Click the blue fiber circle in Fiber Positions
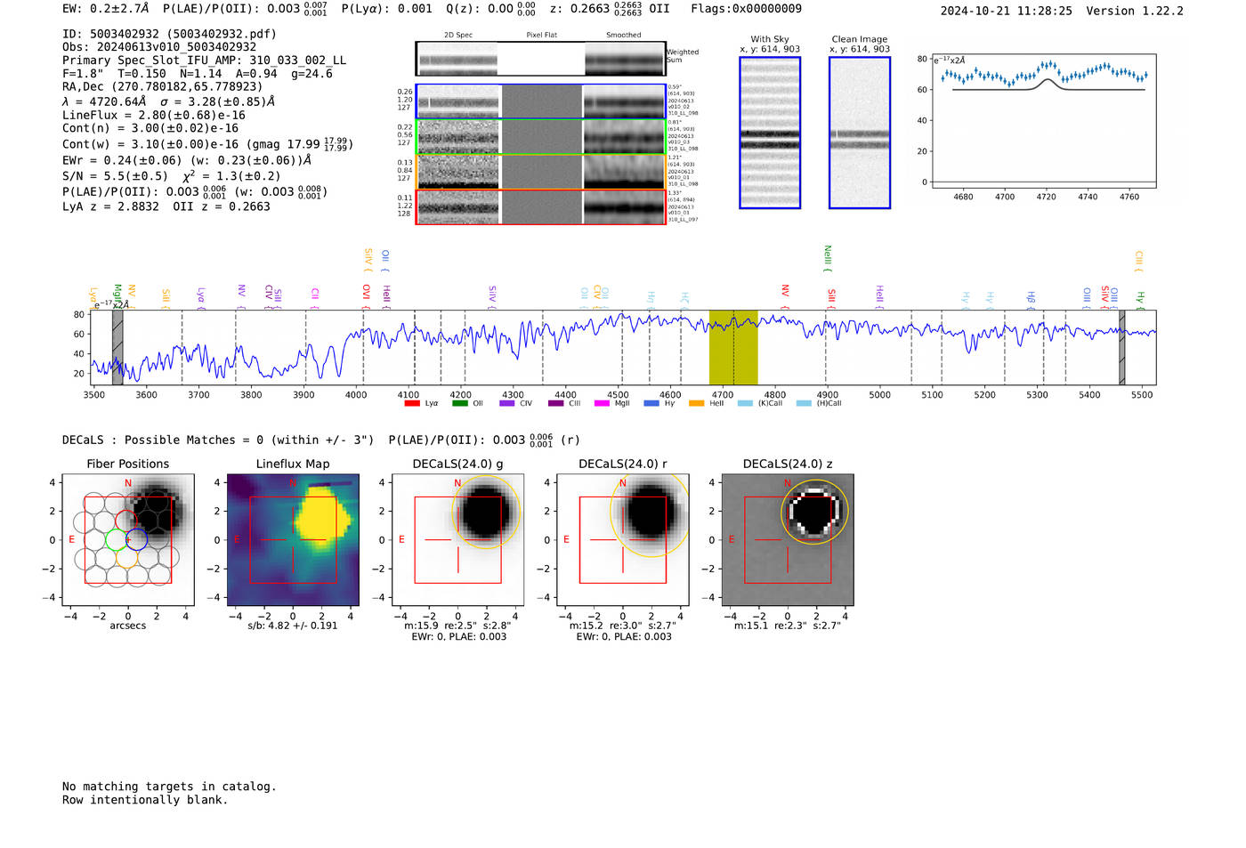The image size is (1246, 848). [136, 539]
